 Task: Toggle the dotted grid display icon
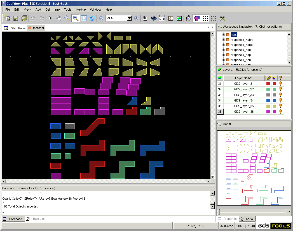click(205, 18)
